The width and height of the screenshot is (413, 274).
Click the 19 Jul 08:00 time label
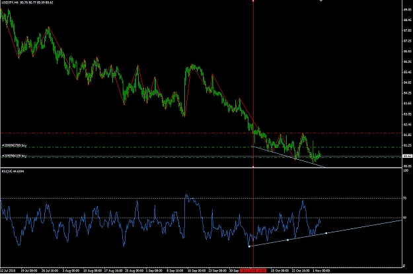click(x=29, y=271)
